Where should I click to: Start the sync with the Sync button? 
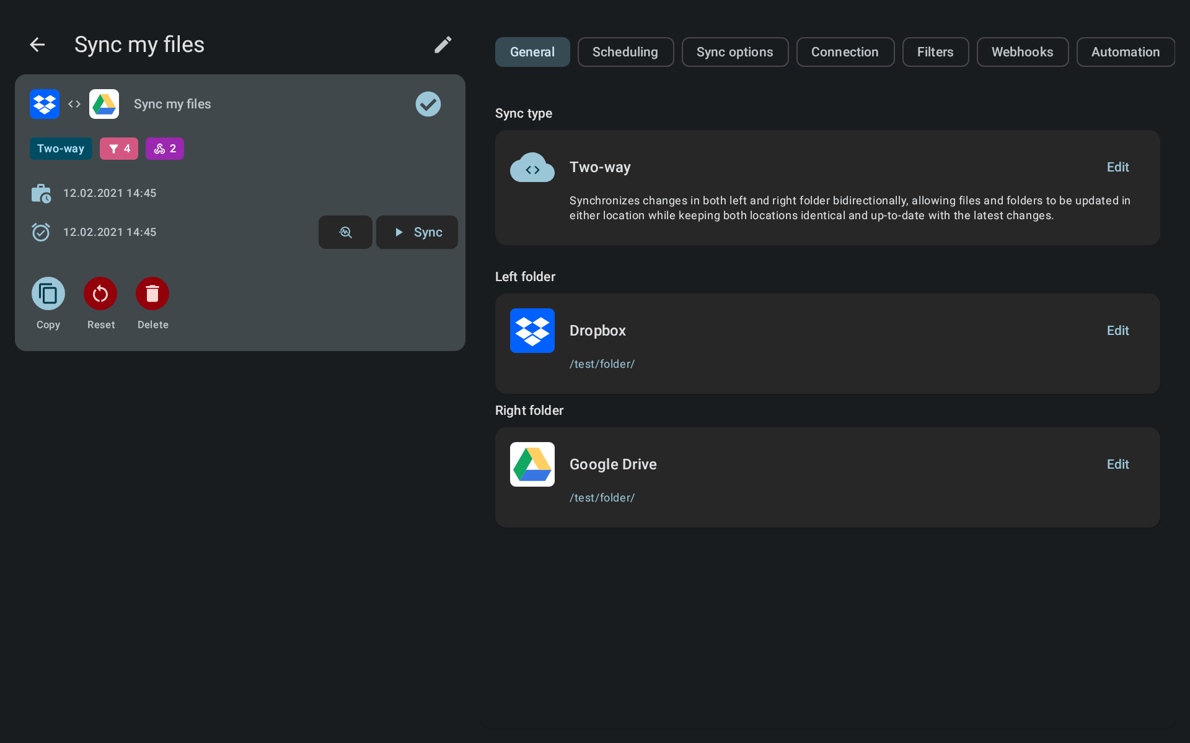(417, 232)
